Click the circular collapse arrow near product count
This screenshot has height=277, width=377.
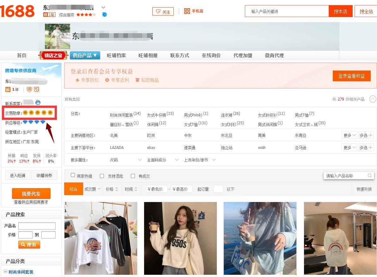click(373, 99)
